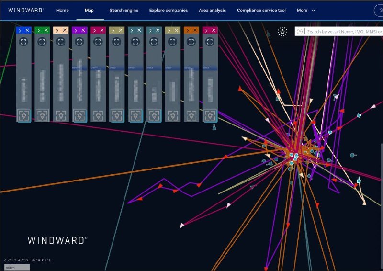The height and width of the screenshot is (271, 383).
Task: Click focus icon on seventh teal card
Action: click(x=135, y=42)
